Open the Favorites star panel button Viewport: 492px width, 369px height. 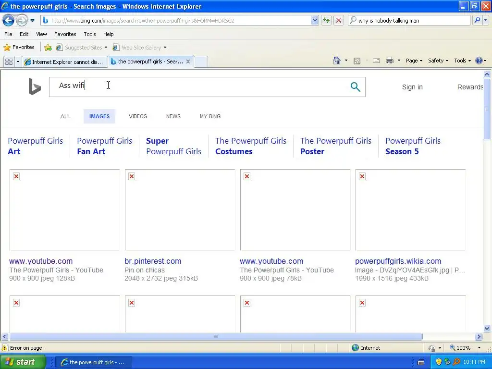(x=19, y=48)
